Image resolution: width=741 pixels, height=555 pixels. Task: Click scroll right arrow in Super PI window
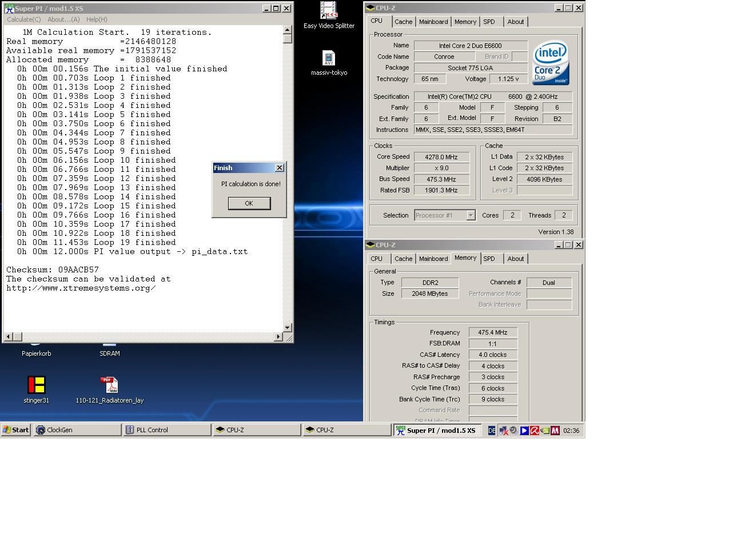tap(278, 337)
